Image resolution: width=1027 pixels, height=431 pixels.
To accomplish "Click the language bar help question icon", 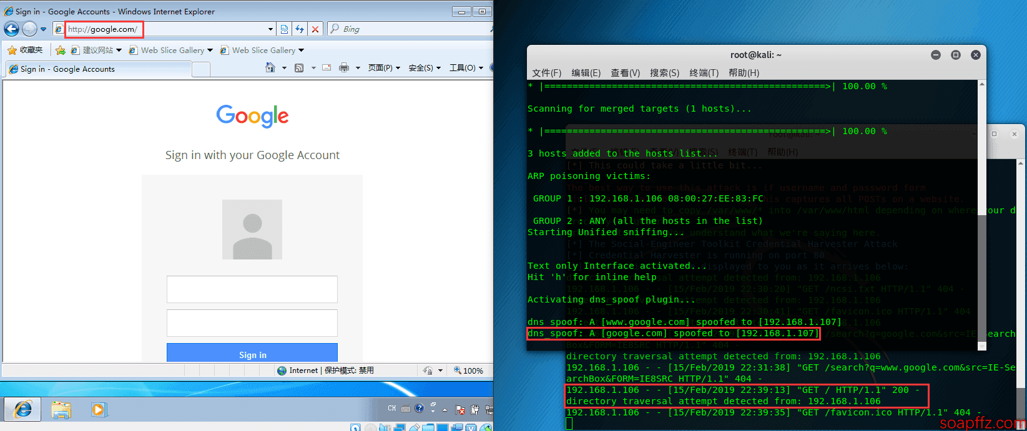I will coord(419,409).
